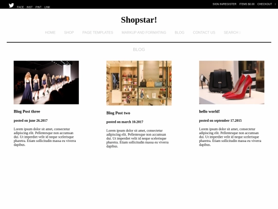The height and width of the screenshot is (209, 278).
Task: Click the Search magnifier icon in navigation
Action: pyautogui.click(x=240, y=33)
